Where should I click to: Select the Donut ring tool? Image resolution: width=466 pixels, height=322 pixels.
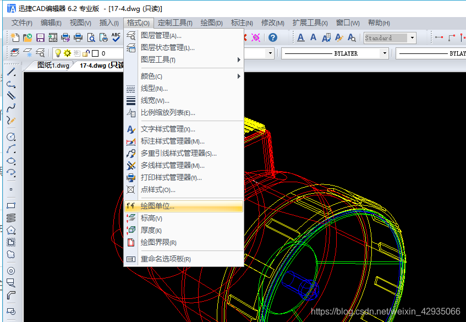pyautogui.click(x=11, y=271)
